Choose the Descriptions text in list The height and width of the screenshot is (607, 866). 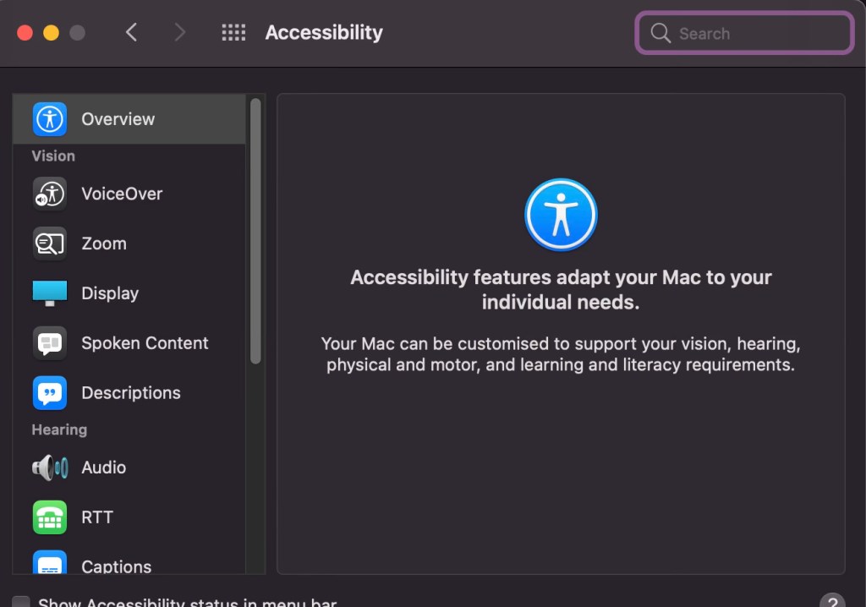[131, 393]
